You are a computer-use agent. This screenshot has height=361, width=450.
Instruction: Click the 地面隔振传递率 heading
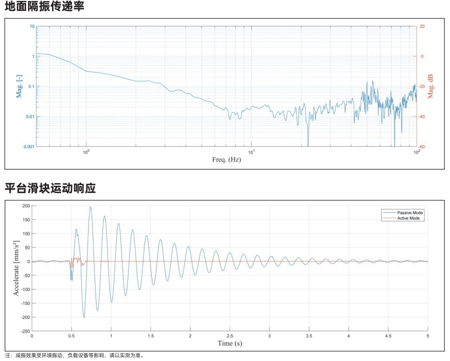pos(44,7)
